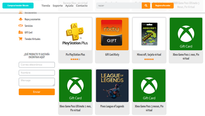Open the PlayStation Plus product image
The width and height of the screenshot is (205, 116).
tap(75, 34)
